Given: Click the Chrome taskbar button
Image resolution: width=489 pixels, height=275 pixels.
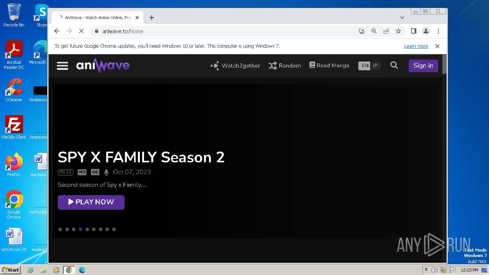Looking at the screenshot, I should [69, 270].
